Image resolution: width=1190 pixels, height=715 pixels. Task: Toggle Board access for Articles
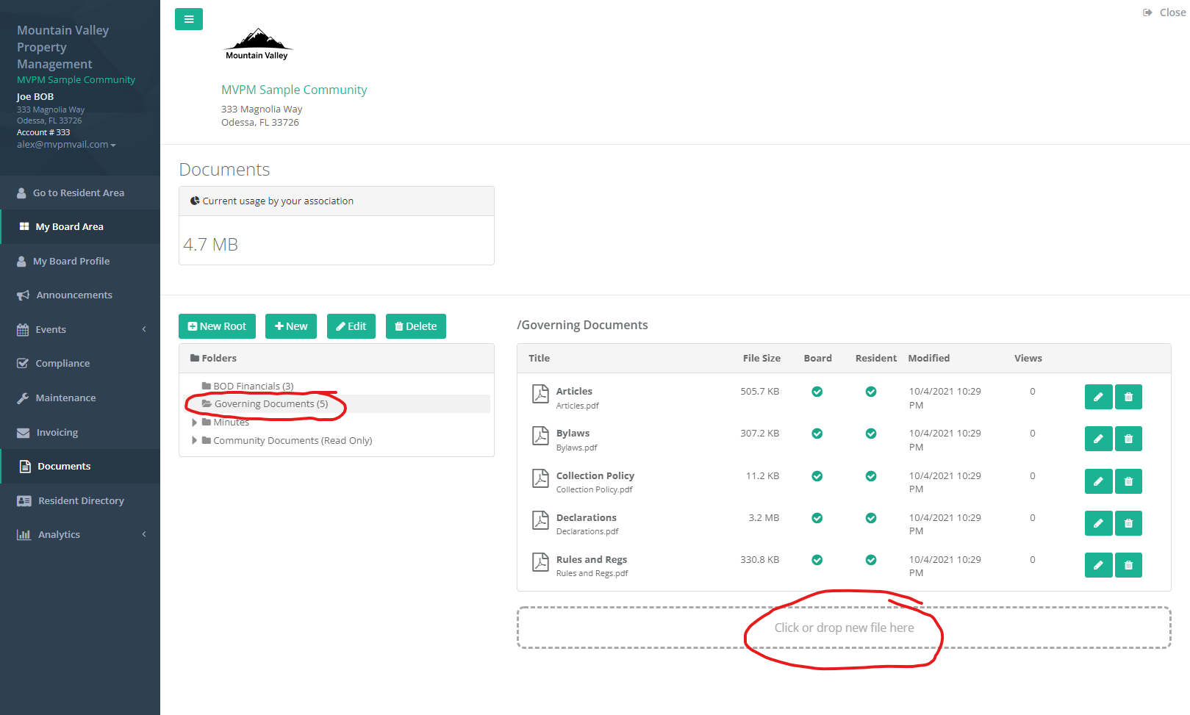click(817, 392)
